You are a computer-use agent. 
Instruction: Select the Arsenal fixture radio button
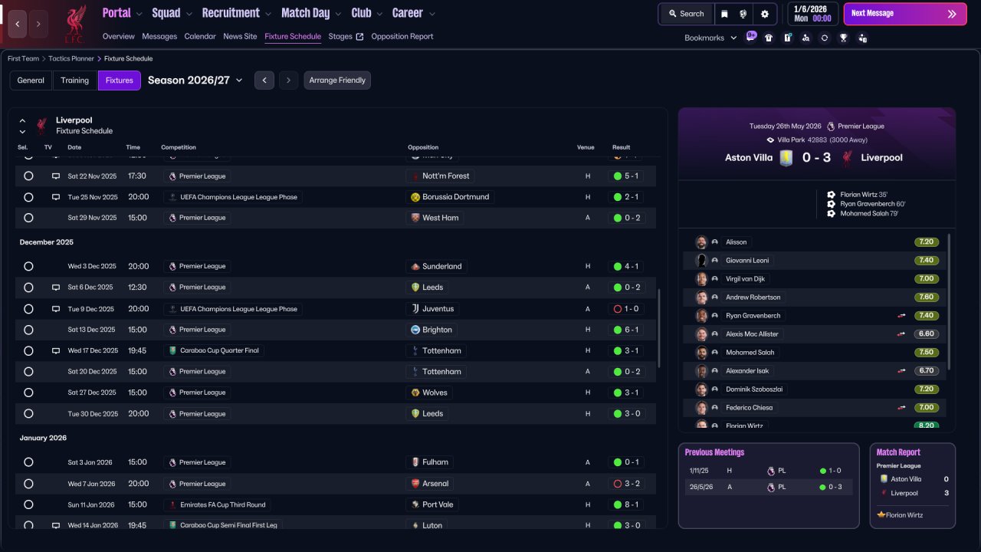click(28, 484)
